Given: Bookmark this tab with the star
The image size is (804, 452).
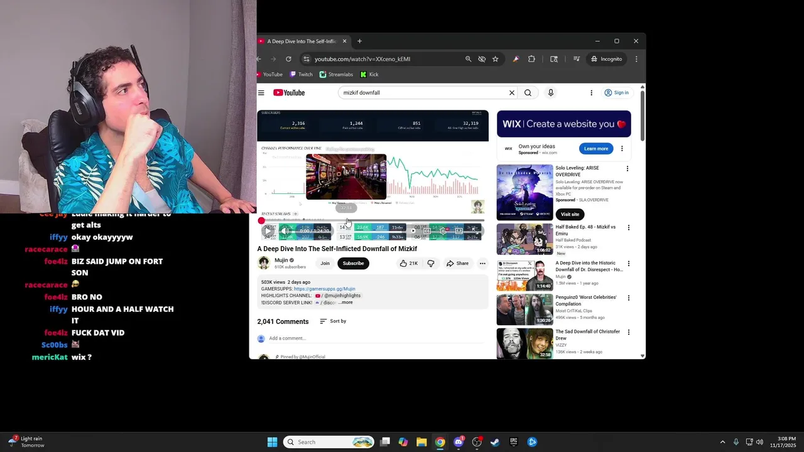Looking at the screenshot, I should 496,59.
